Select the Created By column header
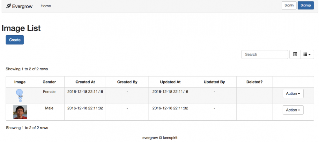The width and height of the screenshot is (319, 142). pos(127,82)
